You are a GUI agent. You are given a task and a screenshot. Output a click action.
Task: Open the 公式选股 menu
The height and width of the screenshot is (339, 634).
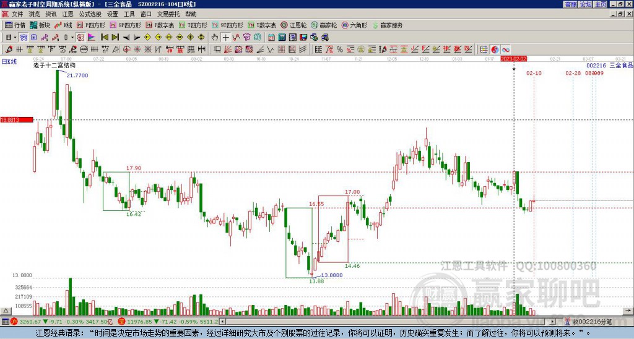click(x=90, y=14)
